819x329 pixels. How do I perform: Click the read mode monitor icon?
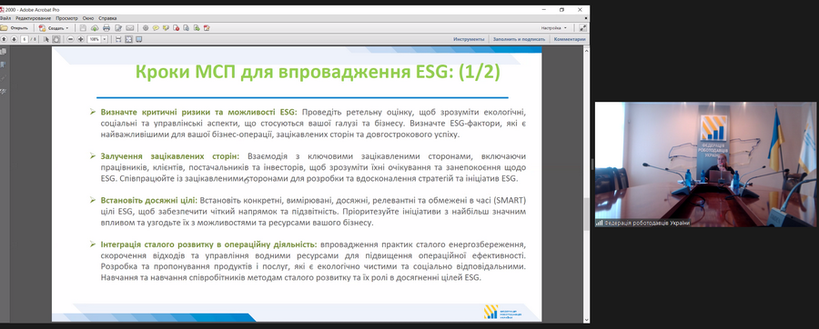139,39
